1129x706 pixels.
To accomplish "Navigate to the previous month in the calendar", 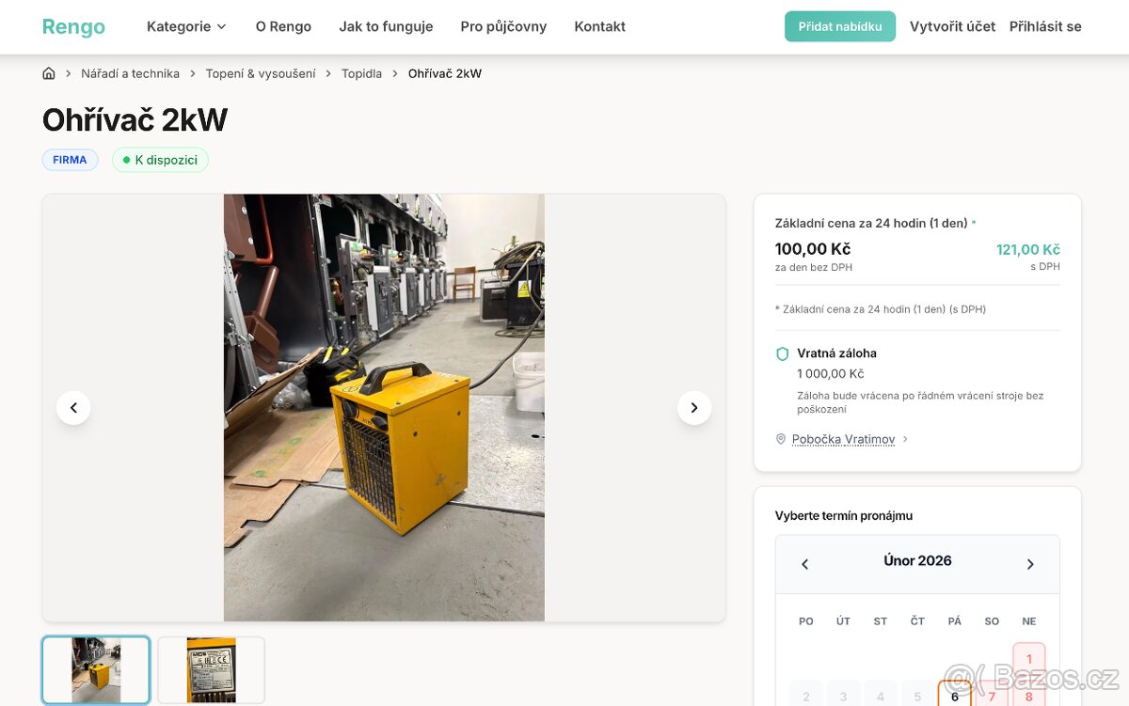I will point(804,563).
